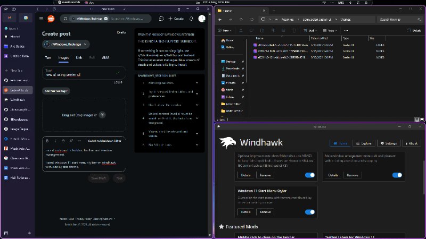The image size is (426, 239).
Task: Go back in File Explorer
Action: tap(220, 20)
